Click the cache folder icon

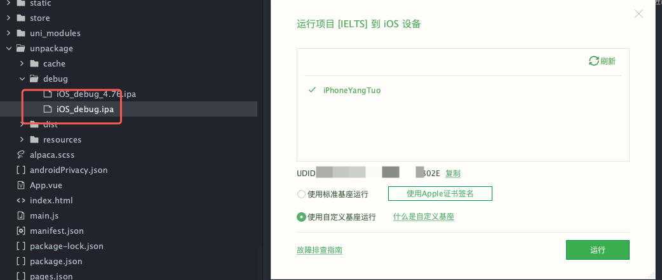pos(34,63)
